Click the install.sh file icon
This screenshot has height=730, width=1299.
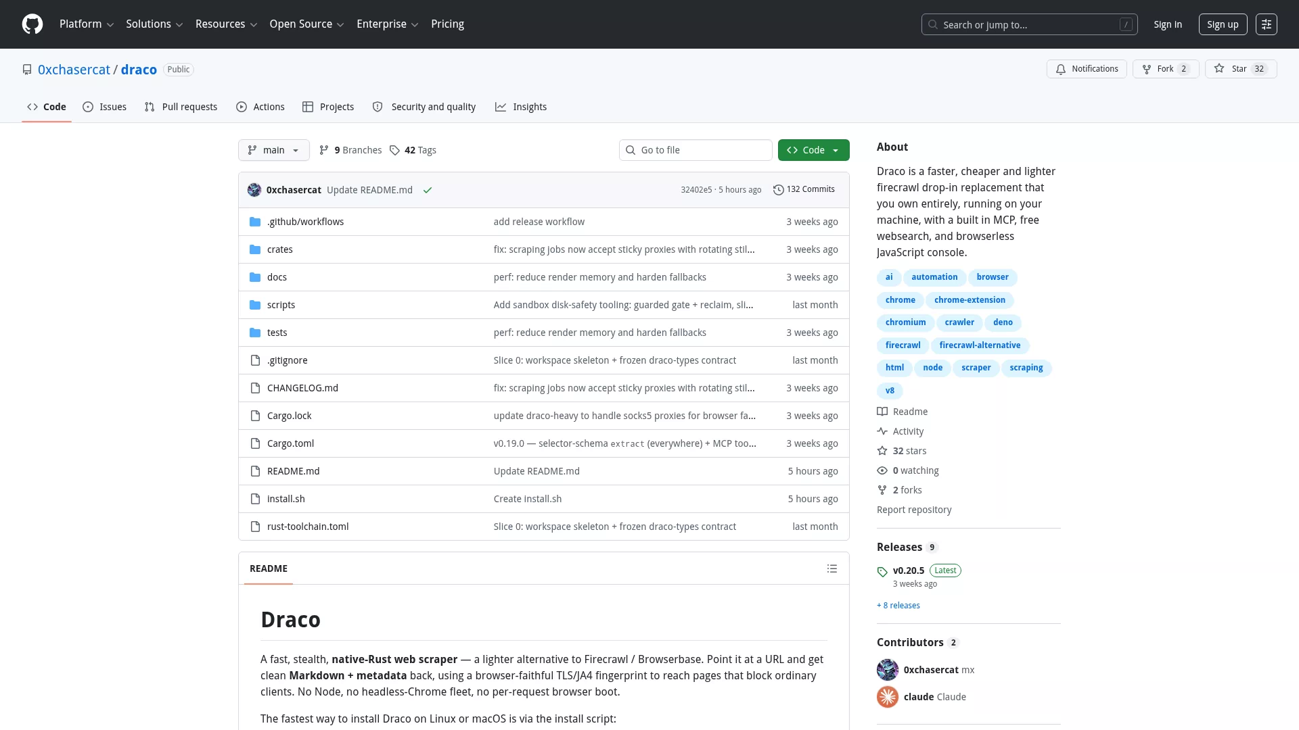(x=255, y=499)
